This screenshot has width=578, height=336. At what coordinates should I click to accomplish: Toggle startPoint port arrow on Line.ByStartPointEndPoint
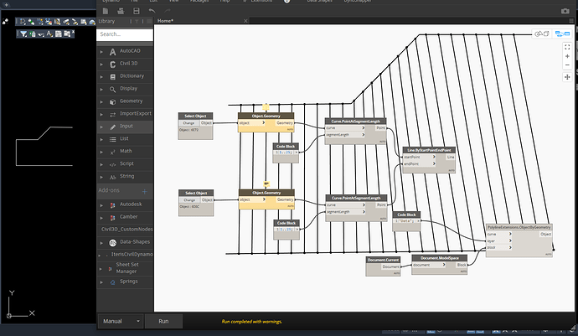tap(434, 157)
